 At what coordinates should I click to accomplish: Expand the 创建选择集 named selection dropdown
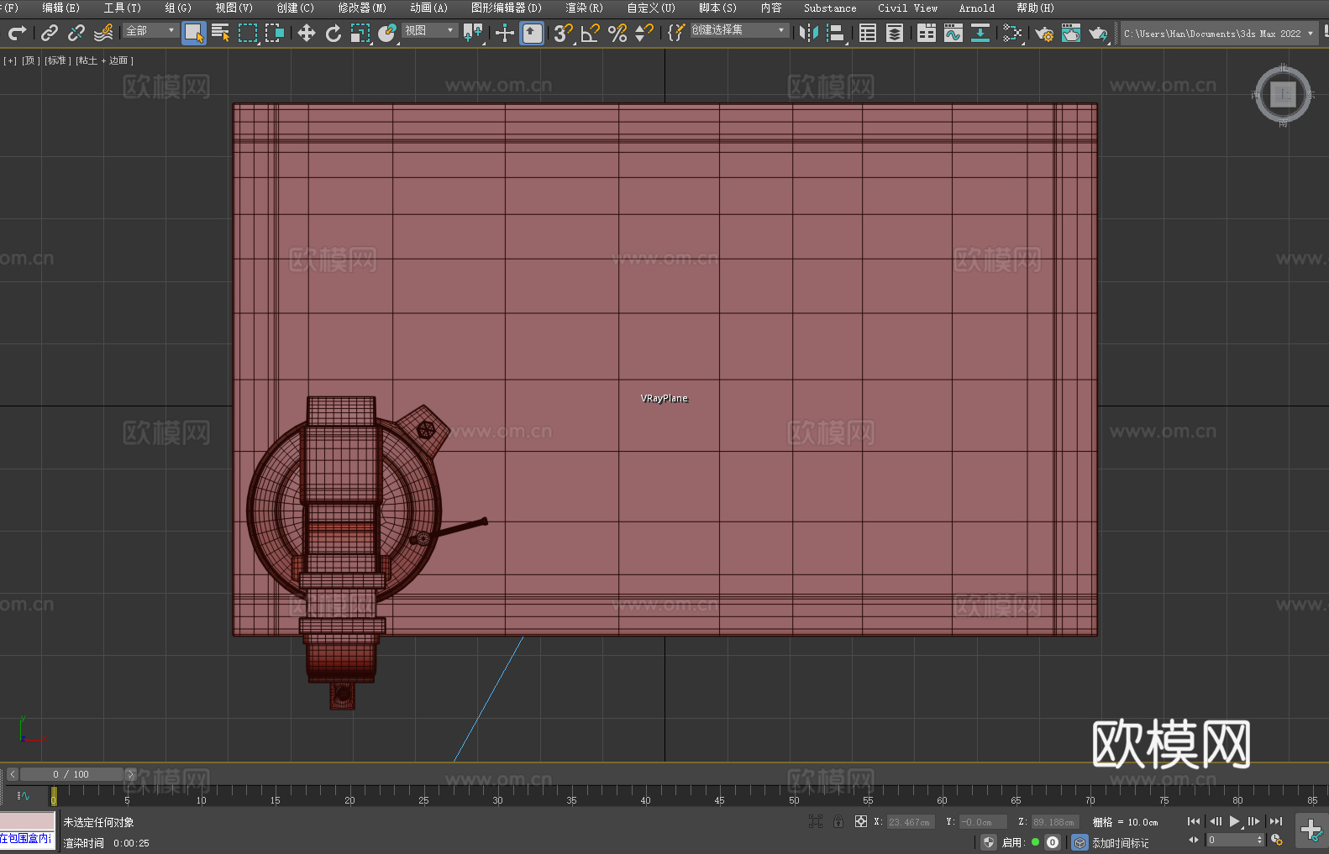coord(739,30)
